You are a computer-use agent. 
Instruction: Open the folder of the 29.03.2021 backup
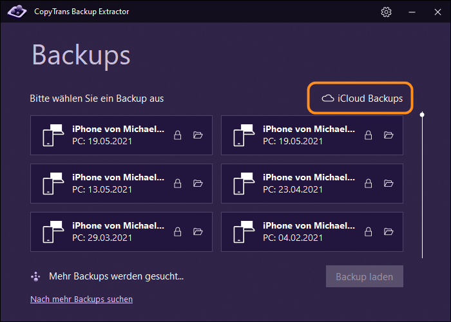[x=198, y=232]
